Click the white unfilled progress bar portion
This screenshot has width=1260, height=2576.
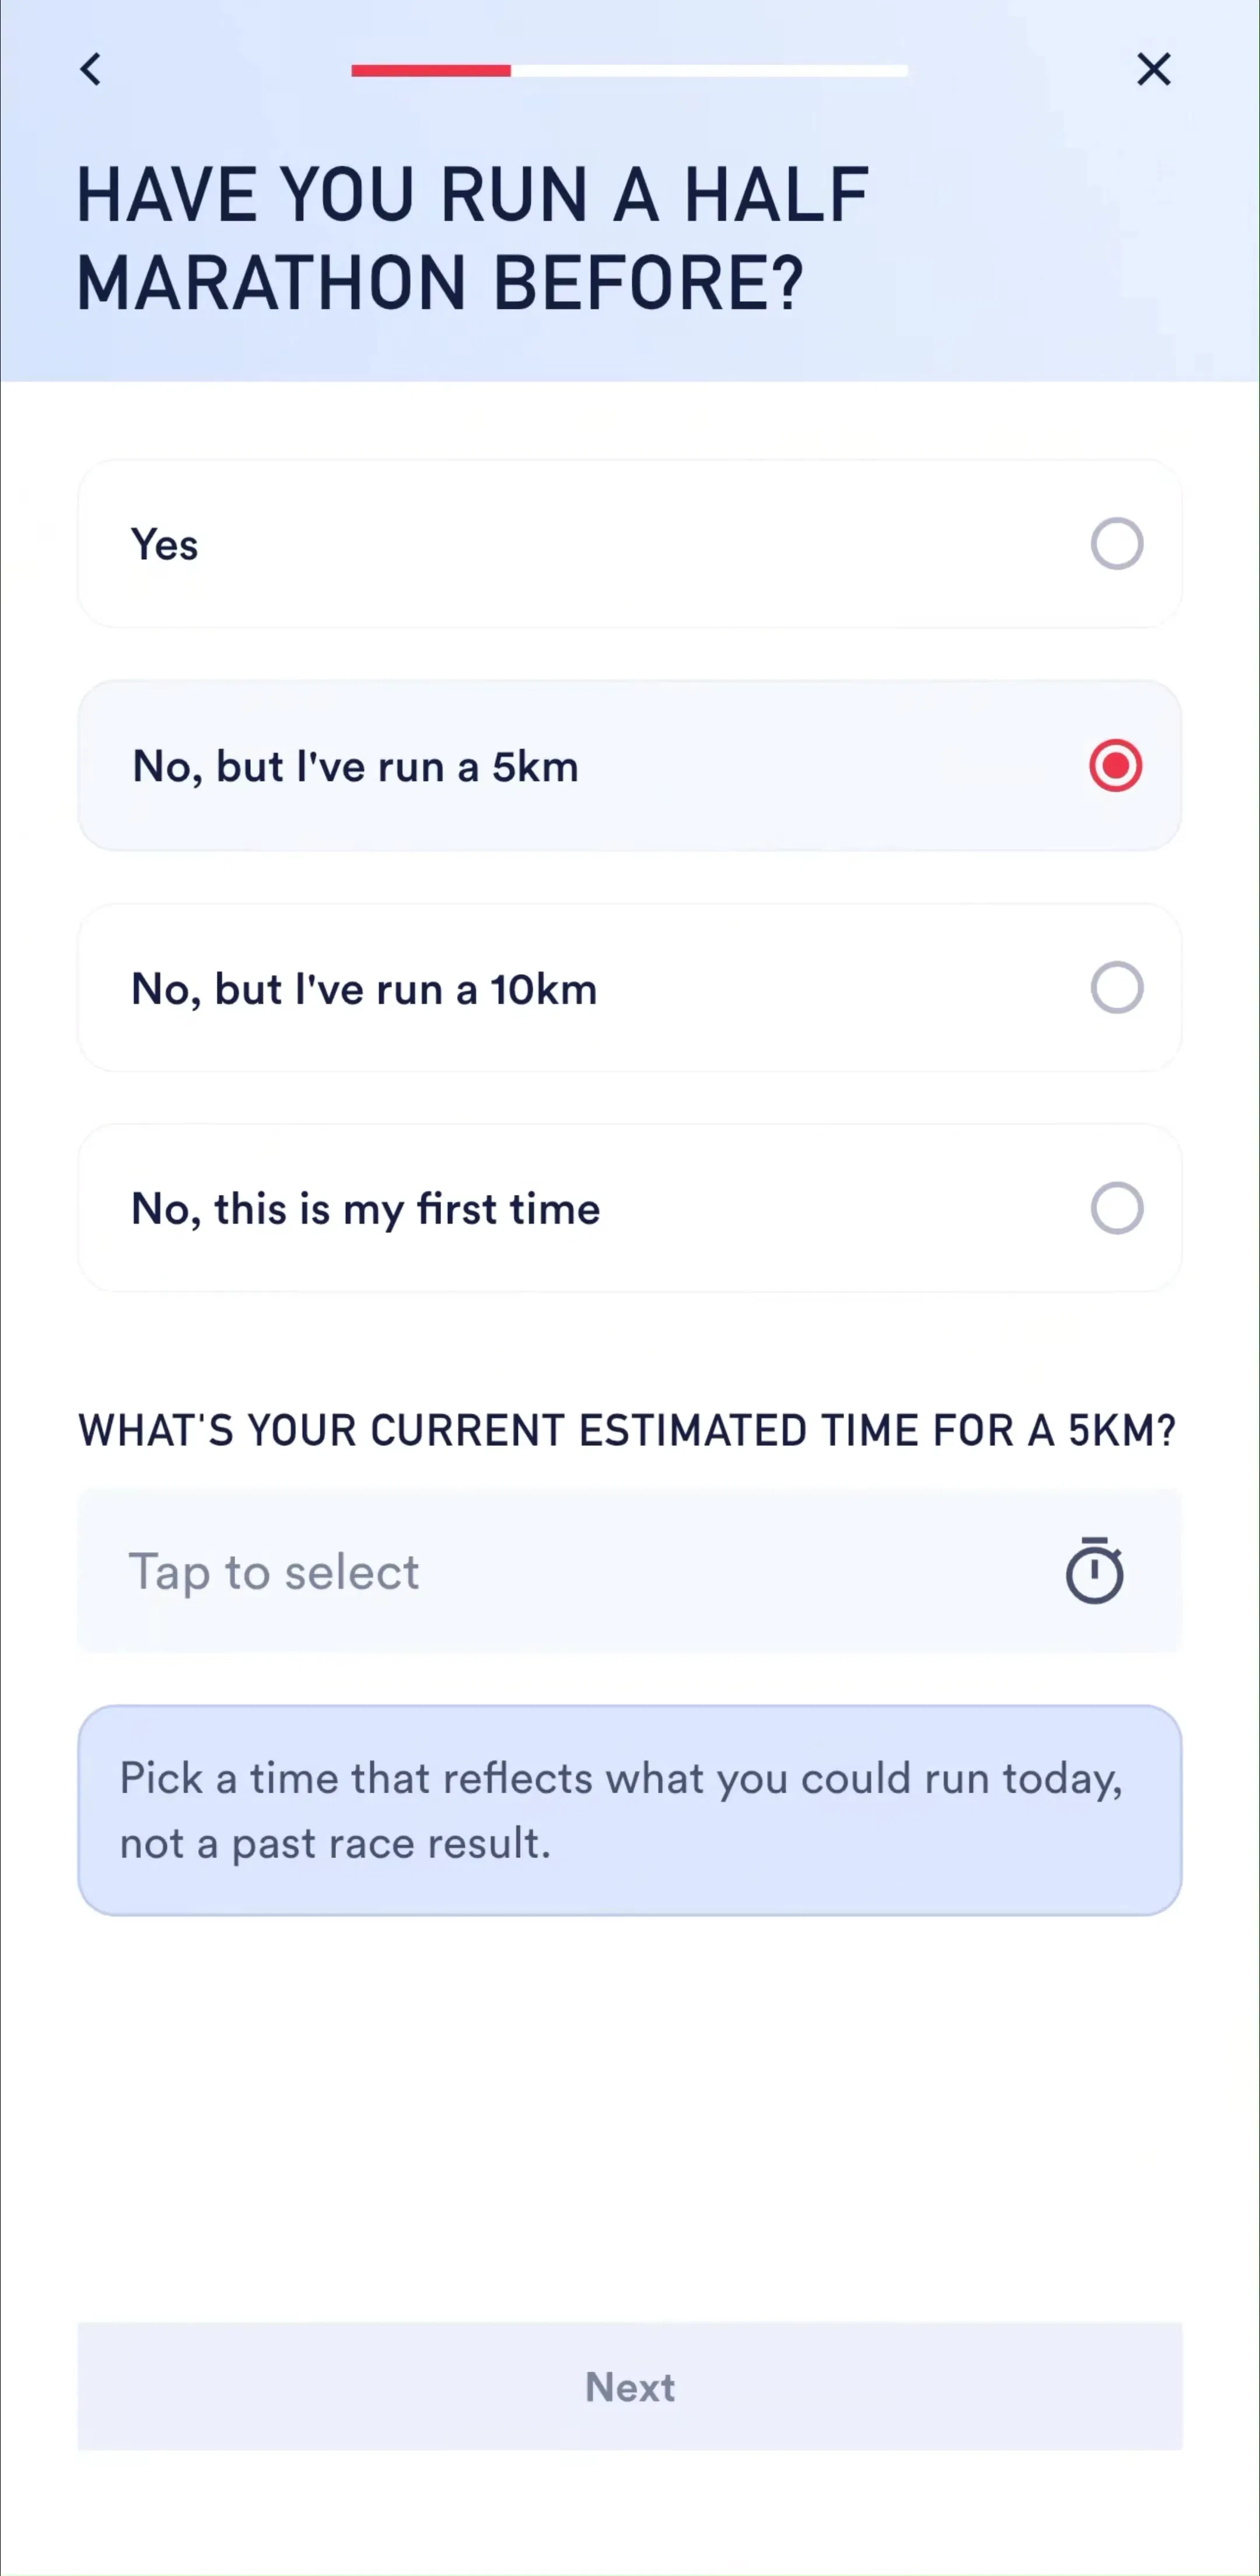click(x=709, y=70)
